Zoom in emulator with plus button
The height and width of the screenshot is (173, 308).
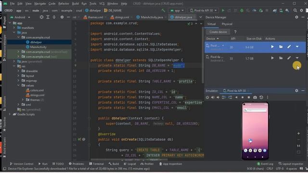coord(298,134)
